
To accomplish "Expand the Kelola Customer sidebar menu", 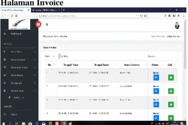I will pos(19,60).
